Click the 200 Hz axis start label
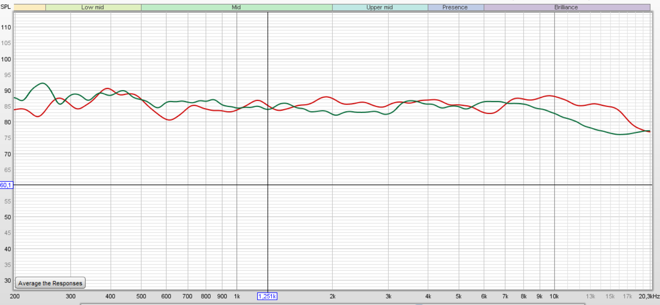Screen dimensions: 660x305 14,296
